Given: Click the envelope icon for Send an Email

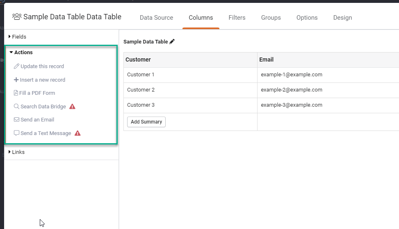Looking at the screenshot, I should tap(16, 119).
